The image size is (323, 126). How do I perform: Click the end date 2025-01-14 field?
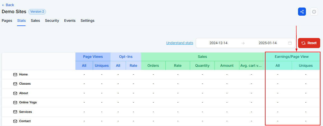pos(267,43)
